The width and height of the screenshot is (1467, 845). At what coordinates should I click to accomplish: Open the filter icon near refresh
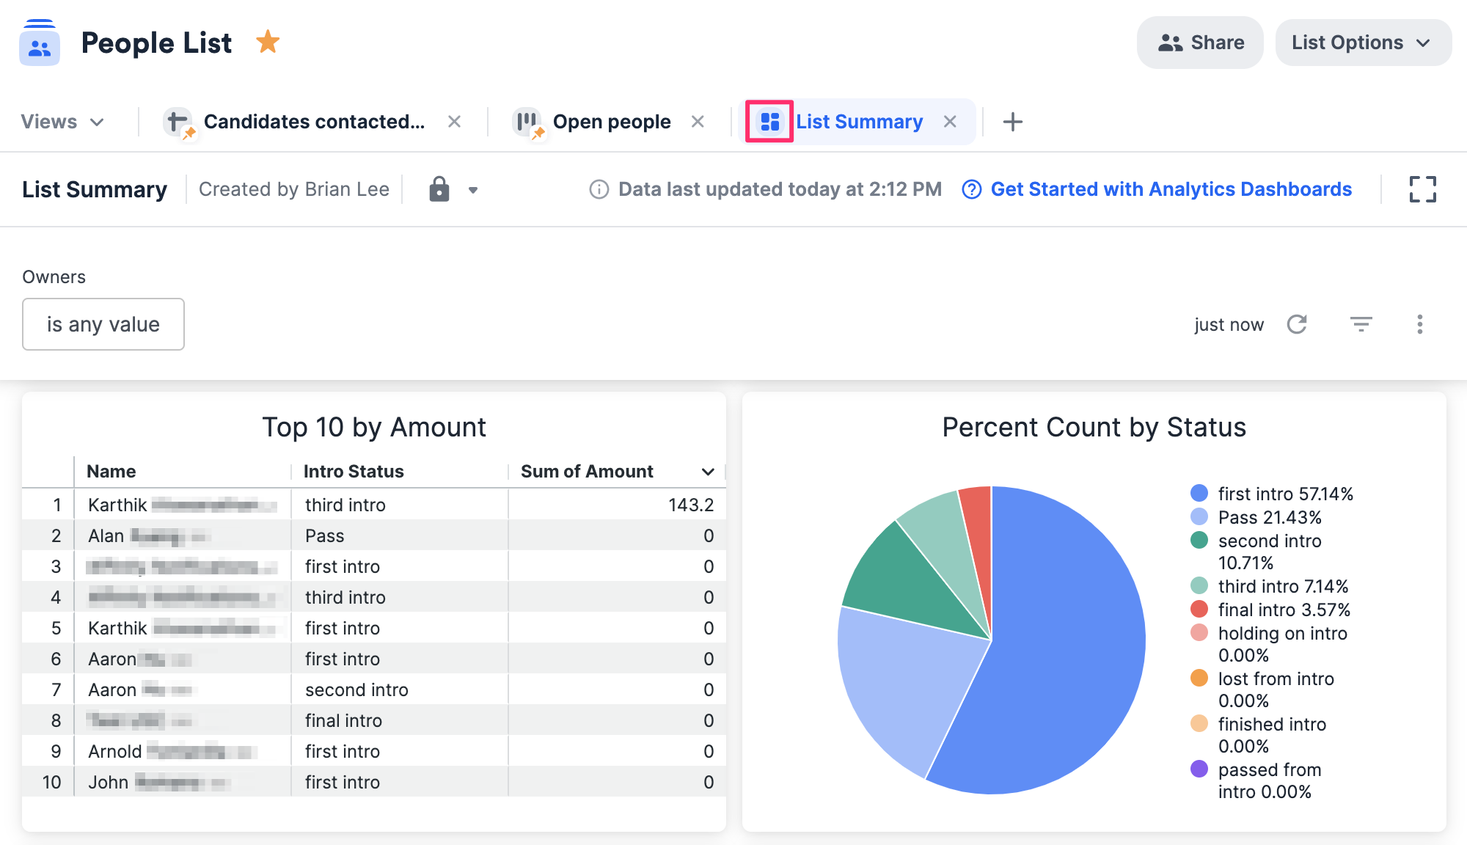pyautogui.click(x=1362, y=324)
